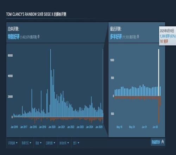
Task: Select the tallest blue bar in the overall chart
Action: [51, 83]
